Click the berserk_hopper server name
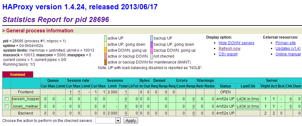 (26, 99)
